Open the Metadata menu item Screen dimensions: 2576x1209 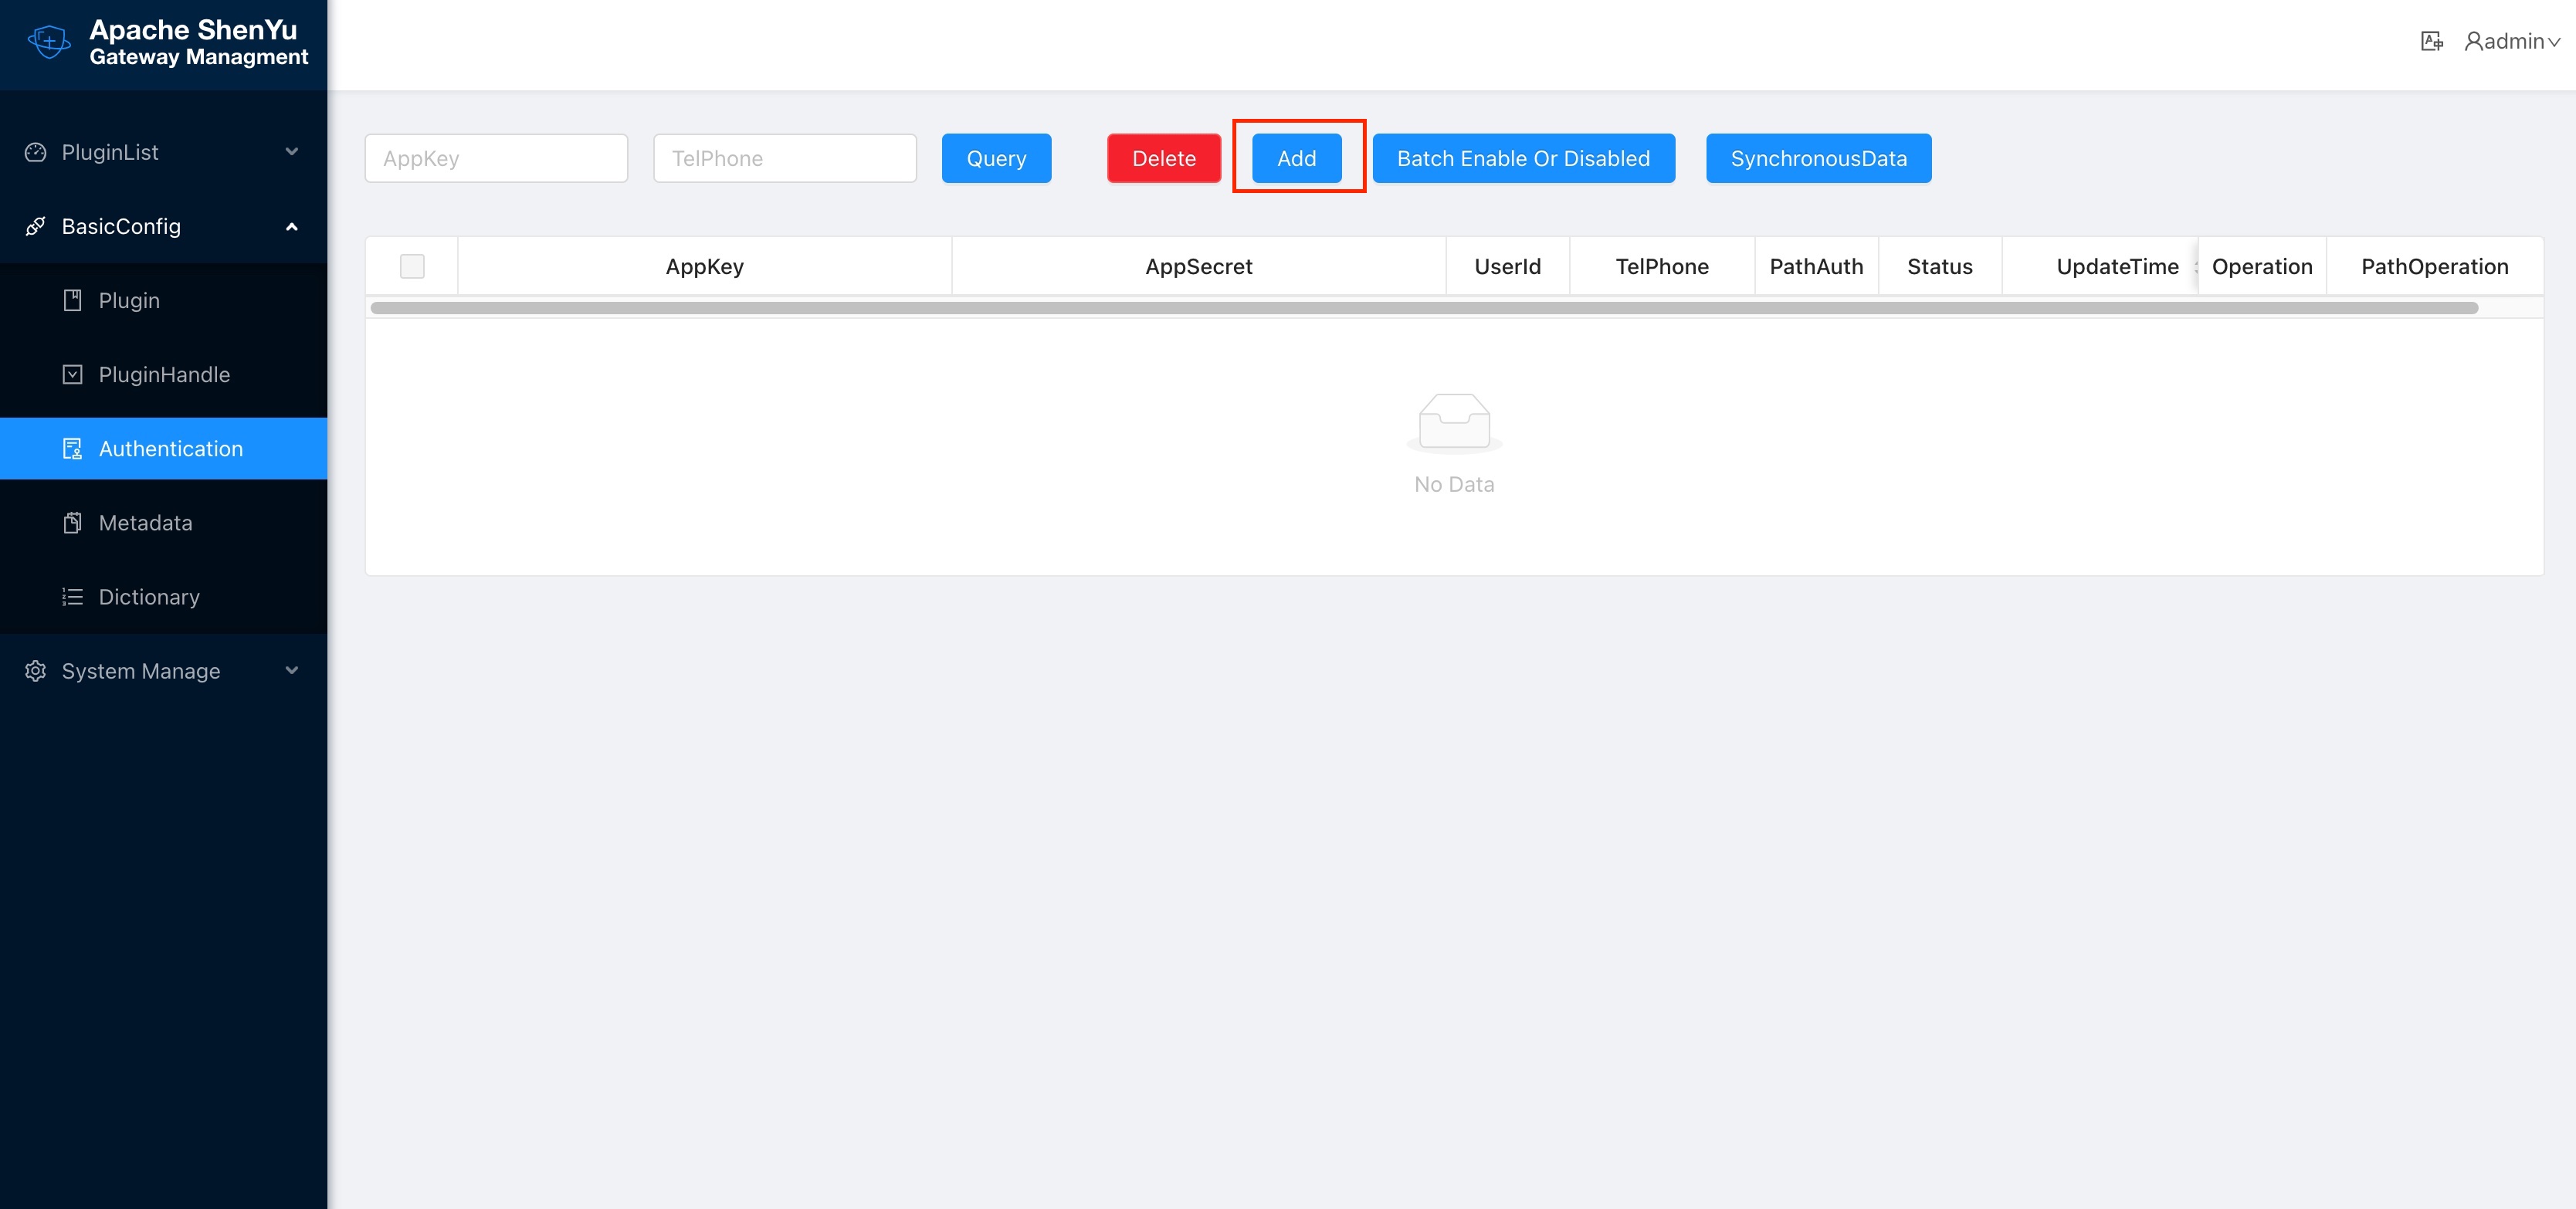pos(145,523)
